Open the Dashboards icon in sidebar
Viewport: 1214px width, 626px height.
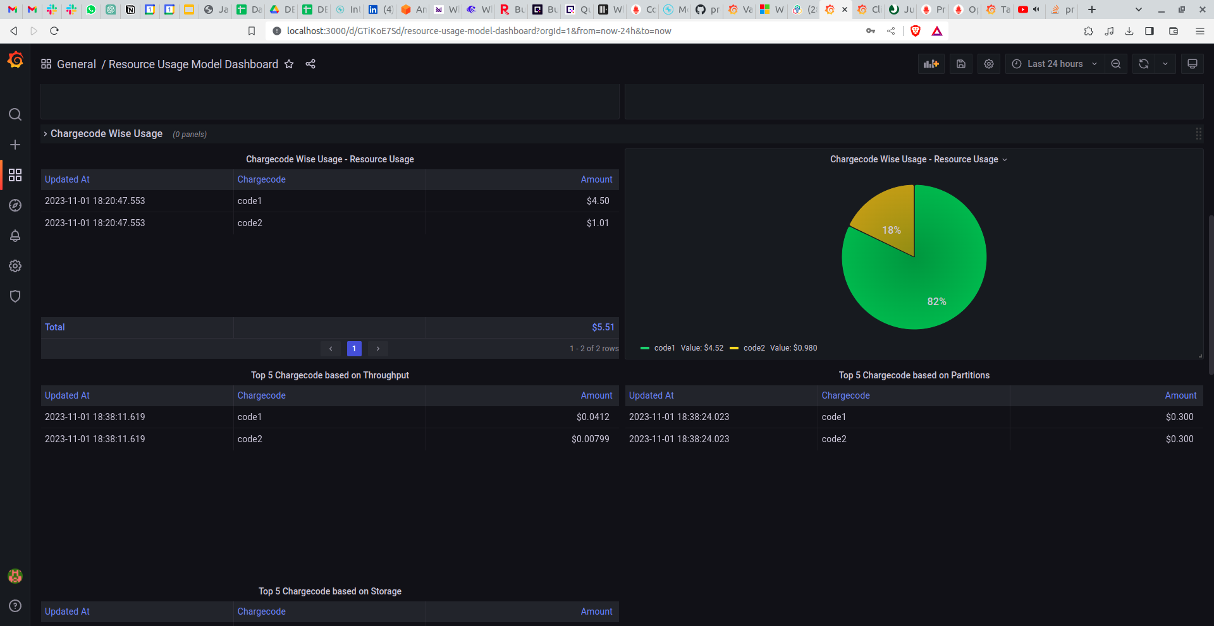pos(15,175)
